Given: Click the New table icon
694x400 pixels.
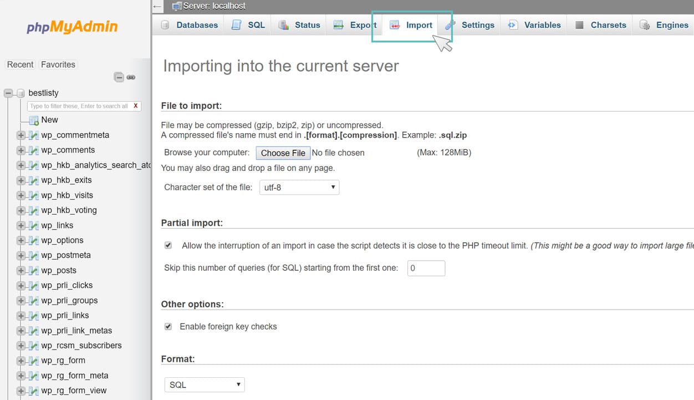Looking at the screenshot, I should pyautogui.click(x=33, y=120).
